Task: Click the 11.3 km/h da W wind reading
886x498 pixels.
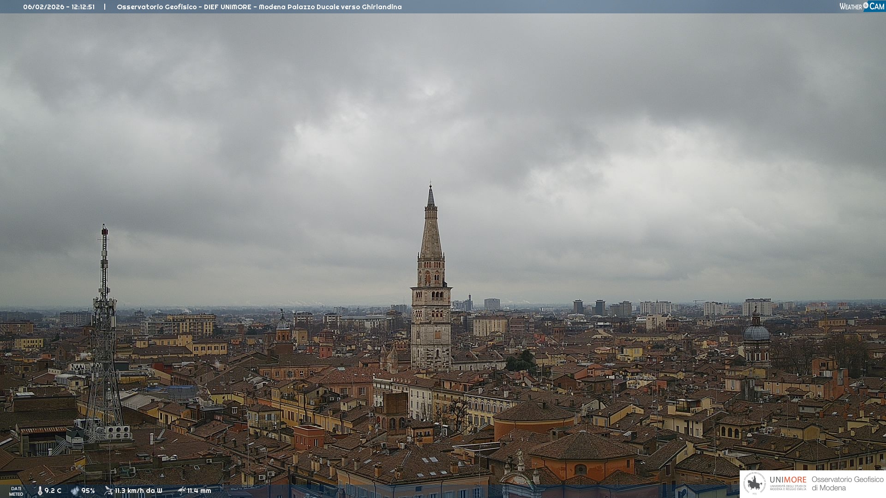Action: (138, 491)
